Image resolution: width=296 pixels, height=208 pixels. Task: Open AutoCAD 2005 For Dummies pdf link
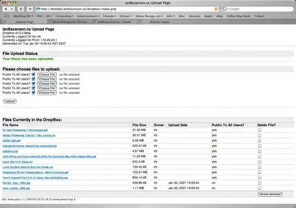[49, 156]
